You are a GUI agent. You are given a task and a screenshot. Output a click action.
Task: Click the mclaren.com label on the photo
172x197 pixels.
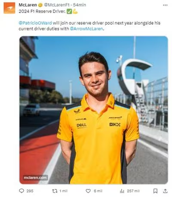pyautogui.click(x=35, y=178)
